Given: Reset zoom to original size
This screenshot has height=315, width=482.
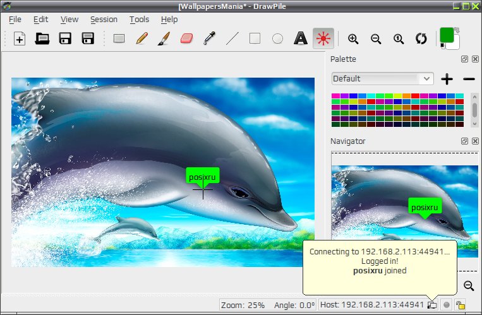Looking at the screenshot, I should point(399,39).
